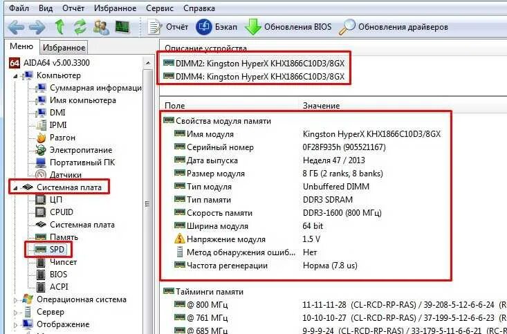Open the Чипсет chip icon item
The height and width of the screenshot is (334, 507).
[41, 262]
